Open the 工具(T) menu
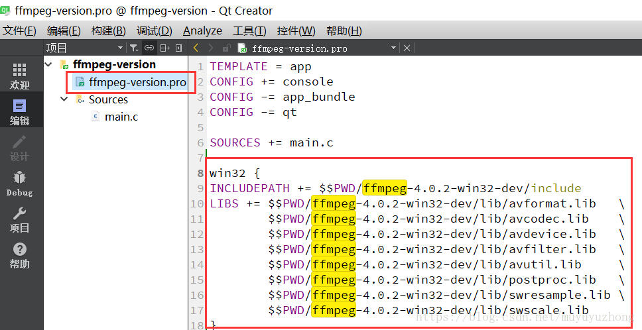This screenshot has height=330, width=642. [x=249, y=30]
